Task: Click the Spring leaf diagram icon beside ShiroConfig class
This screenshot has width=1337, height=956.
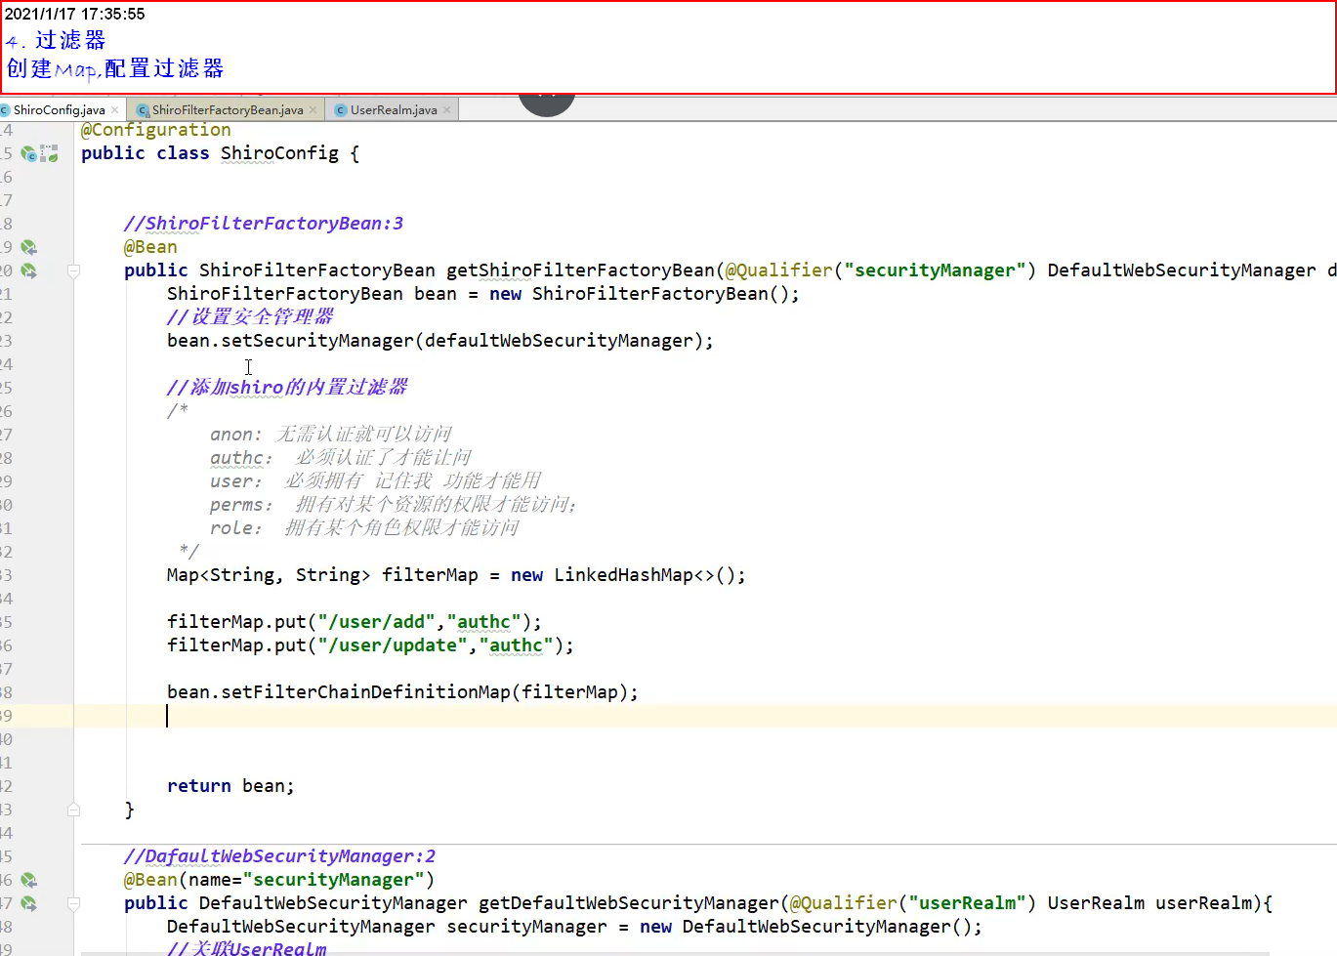Action: (49, 153)
